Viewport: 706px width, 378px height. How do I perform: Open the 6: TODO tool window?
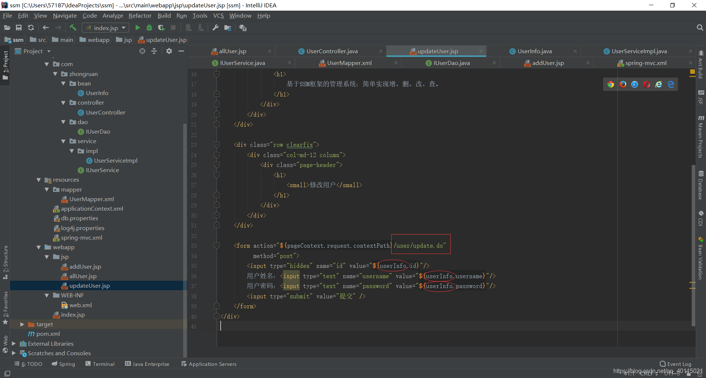pos(28,364)
